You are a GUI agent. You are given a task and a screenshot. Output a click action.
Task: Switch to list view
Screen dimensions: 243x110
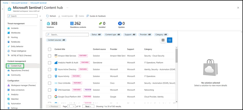(170, 40)
